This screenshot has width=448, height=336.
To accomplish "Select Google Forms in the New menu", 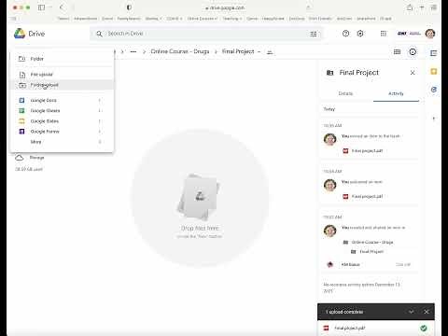I will point(63,132).
